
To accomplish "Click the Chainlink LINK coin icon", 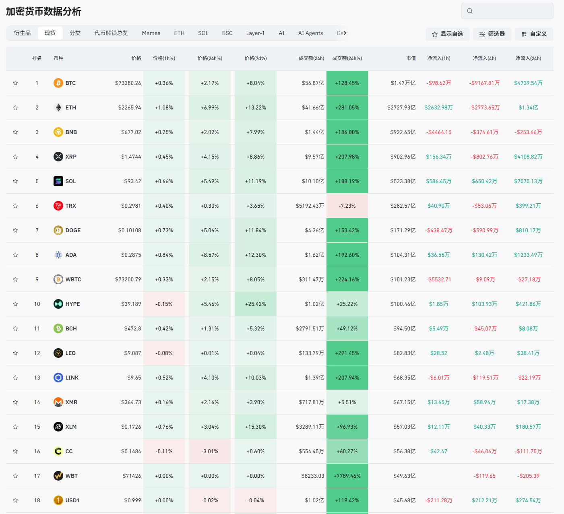I will pyautogui.click(x=58, y=378).
